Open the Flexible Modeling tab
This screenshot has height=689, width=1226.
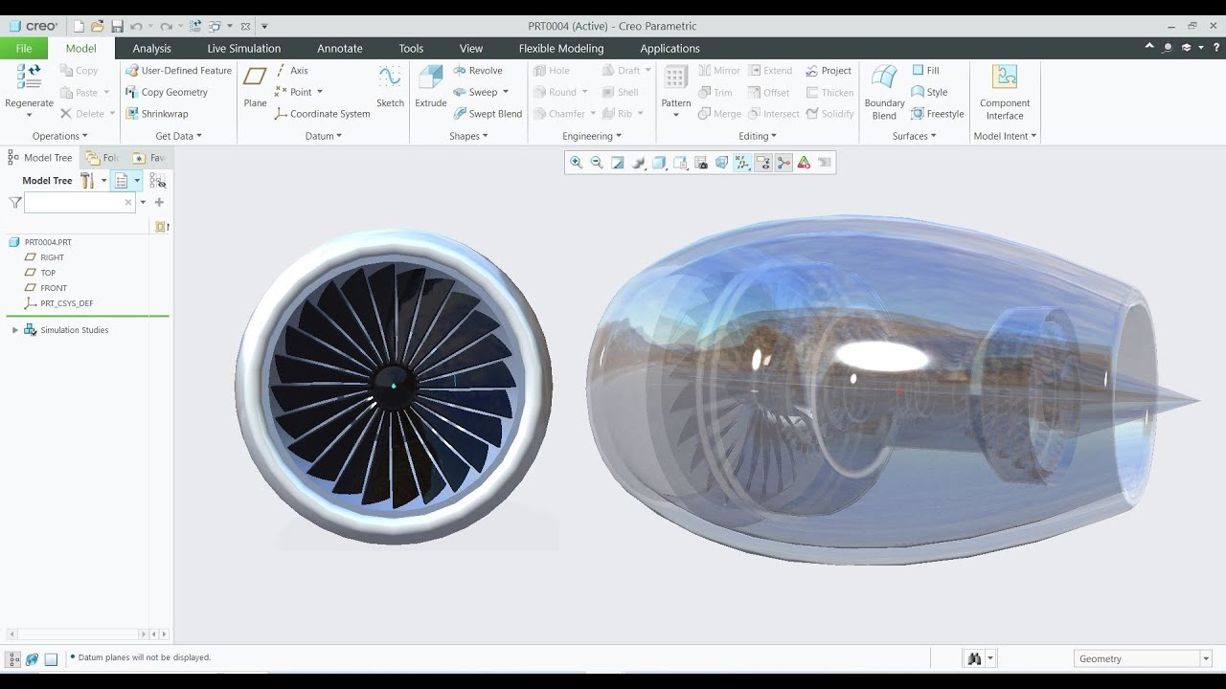561,49
